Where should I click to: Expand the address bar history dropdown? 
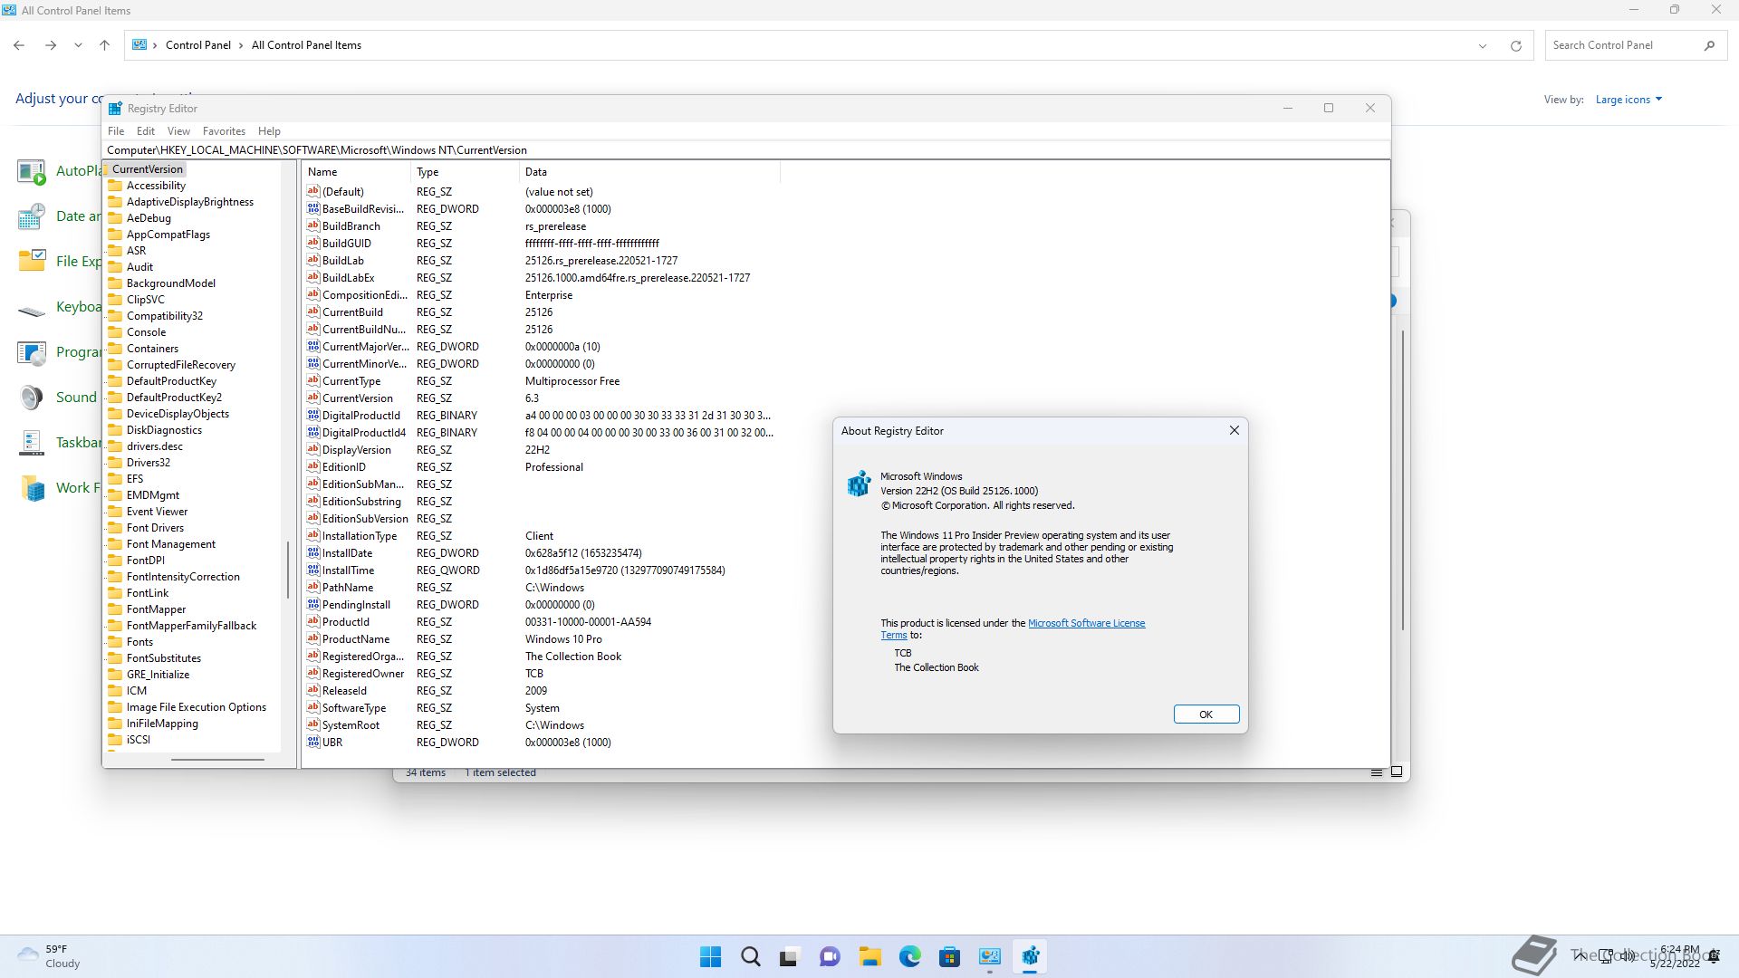(x=1483, y=45)
